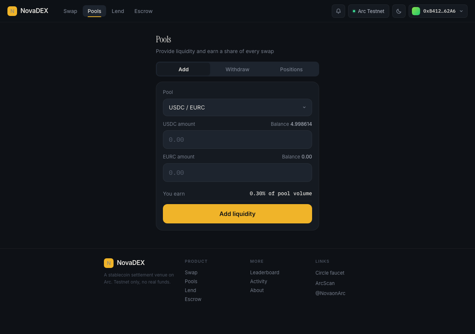Focus the USDC amount input field
Image resolution: width=475 pixels, height=334 pixels.
pyautogui.click(x=237, y=140)
